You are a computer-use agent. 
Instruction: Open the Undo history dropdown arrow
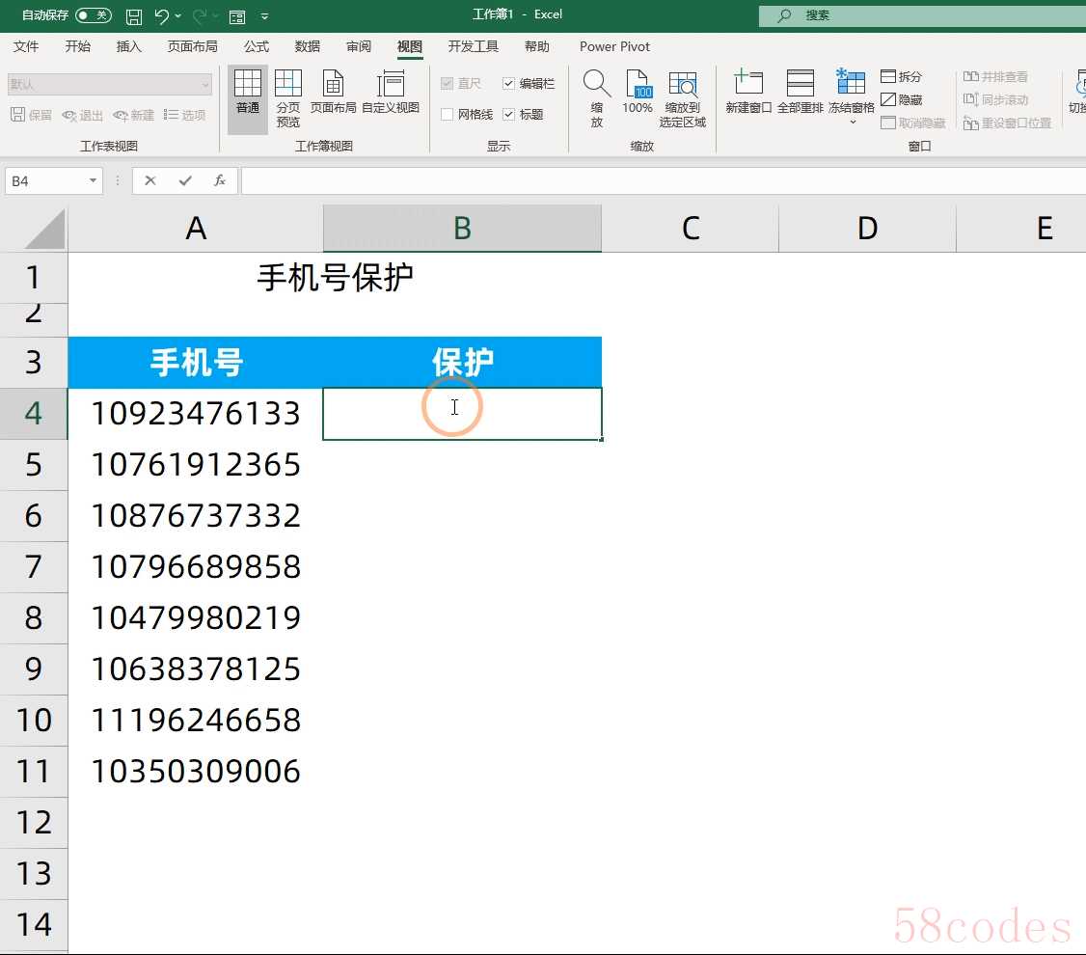coord(178,16)
